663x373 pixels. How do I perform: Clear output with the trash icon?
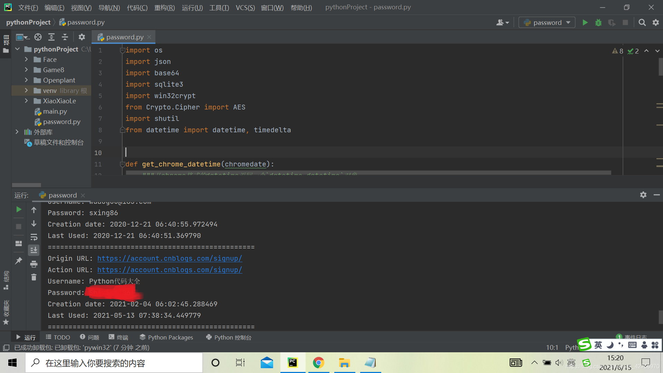(34, 277)
